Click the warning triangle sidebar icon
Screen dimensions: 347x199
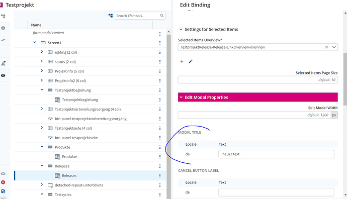[3, 63]
